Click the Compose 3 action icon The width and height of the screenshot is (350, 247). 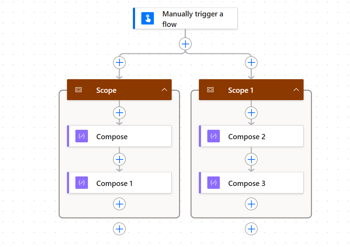point(214,183)
